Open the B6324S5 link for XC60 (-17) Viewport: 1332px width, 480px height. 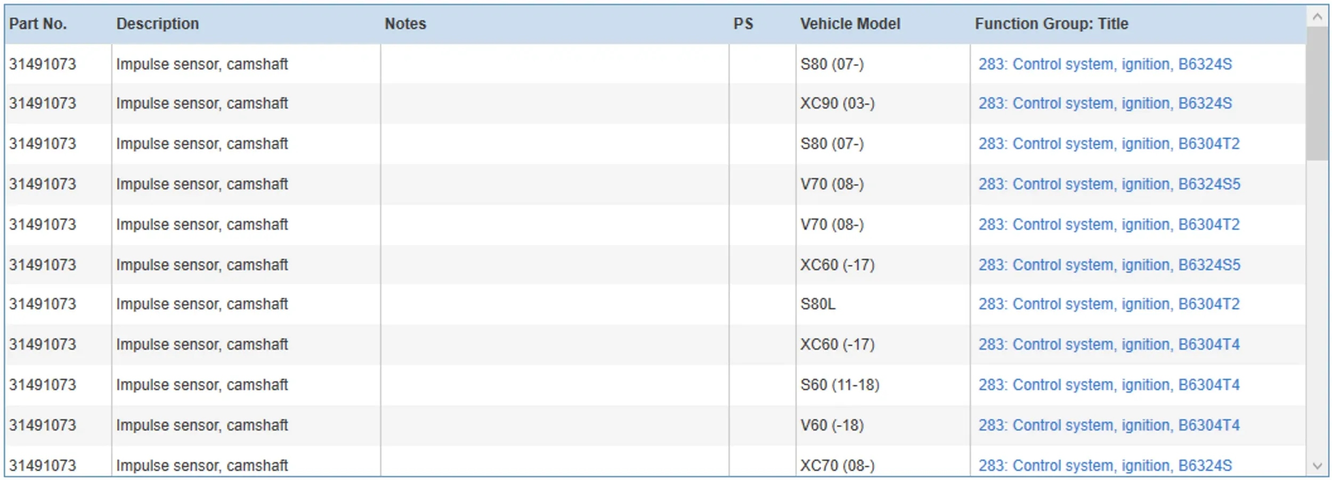[1109, 265]
